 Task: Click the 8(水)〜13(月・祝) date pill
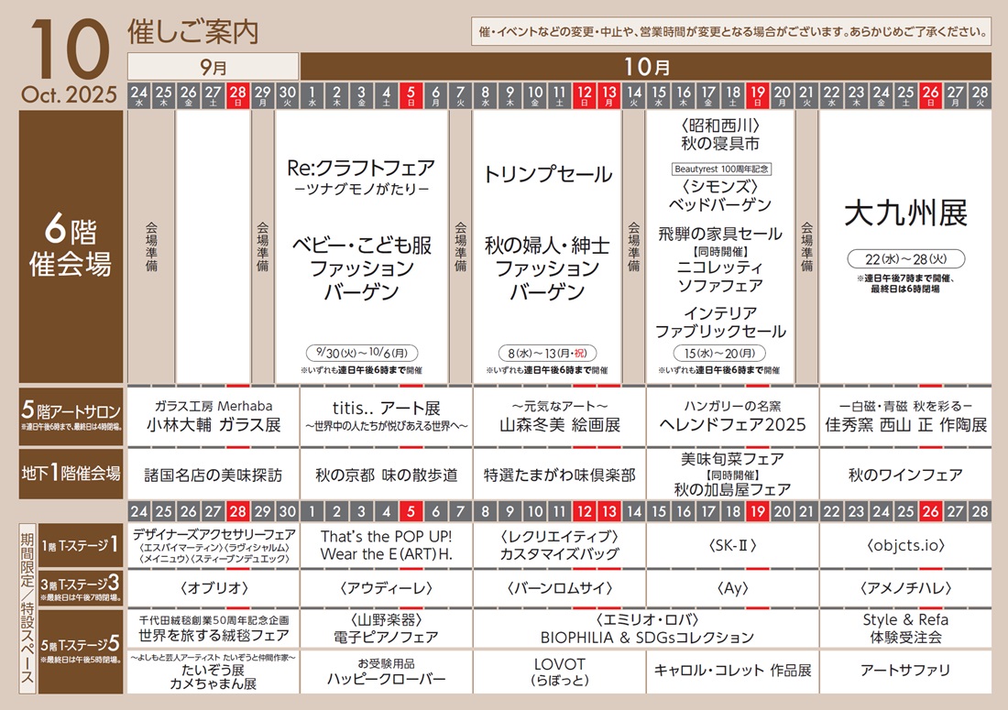point(547,353)
